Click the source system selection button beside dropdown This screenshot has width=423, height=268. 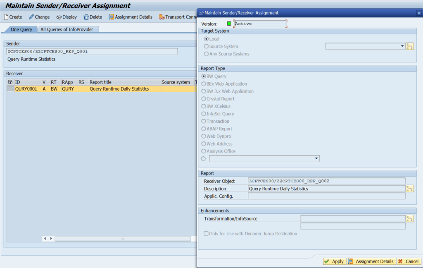coord(410,46)
